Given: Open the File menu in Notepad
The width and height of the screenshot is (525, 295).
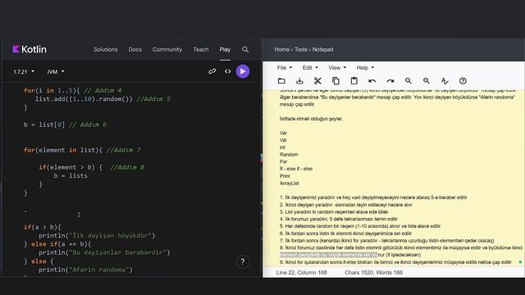Looking at the screenshot, I should 285,67.
